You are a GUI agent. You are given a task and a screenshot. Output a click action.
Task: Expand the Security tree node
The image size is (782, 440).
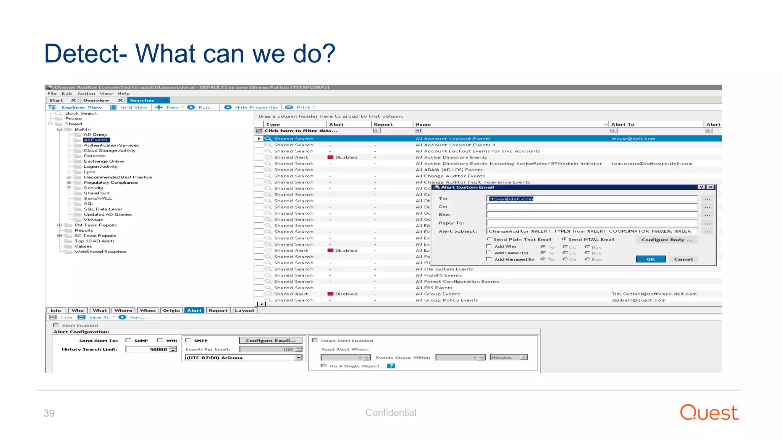[69, 188]
